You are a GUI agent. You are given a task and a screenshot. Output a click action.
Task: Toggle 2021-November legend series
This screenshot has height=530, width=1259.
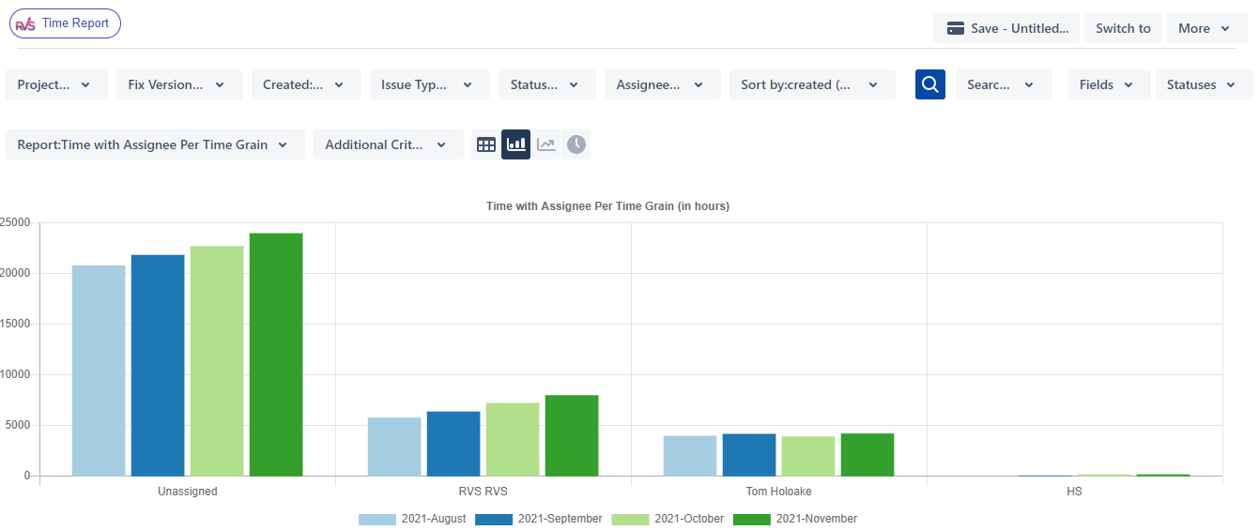pos(794,519)
